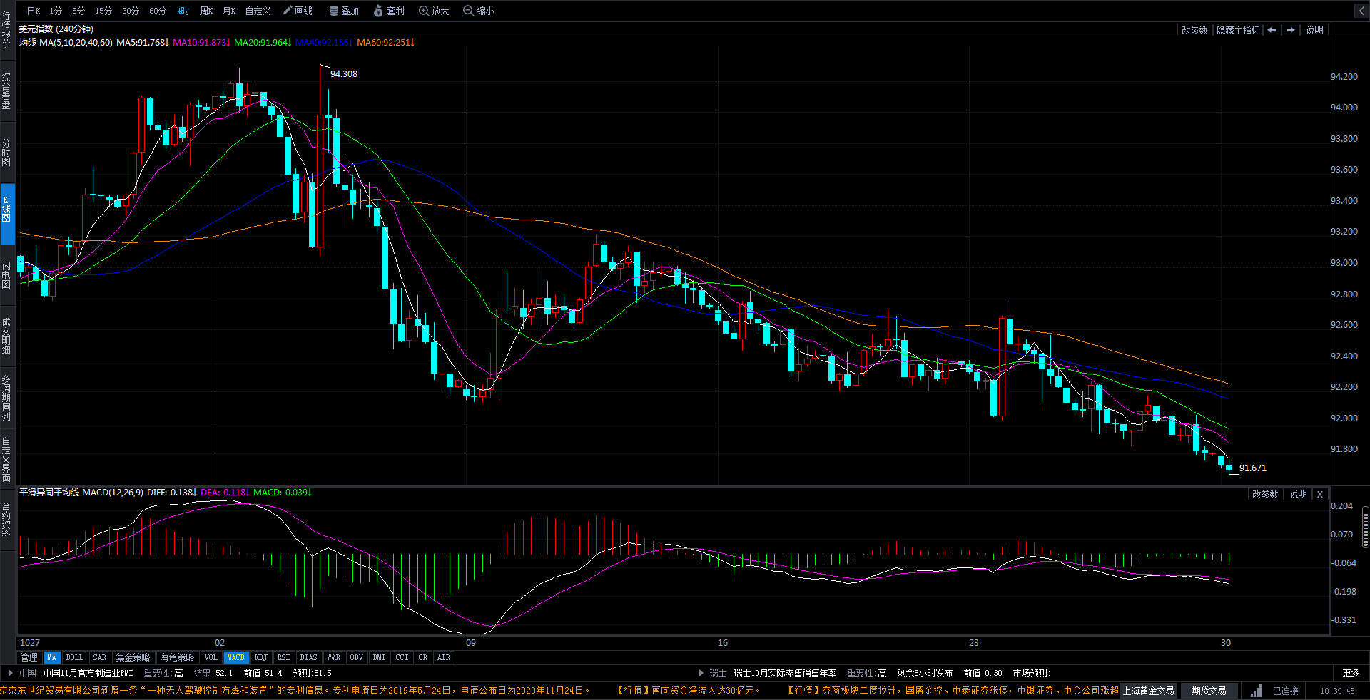Open 说明 in the MACD panel
Viewport: 1370px width, 700px height.
coord(1298,494)
